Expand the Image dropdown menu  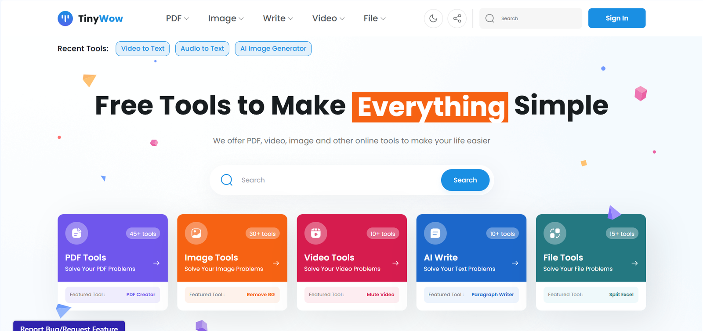(225, 18)
